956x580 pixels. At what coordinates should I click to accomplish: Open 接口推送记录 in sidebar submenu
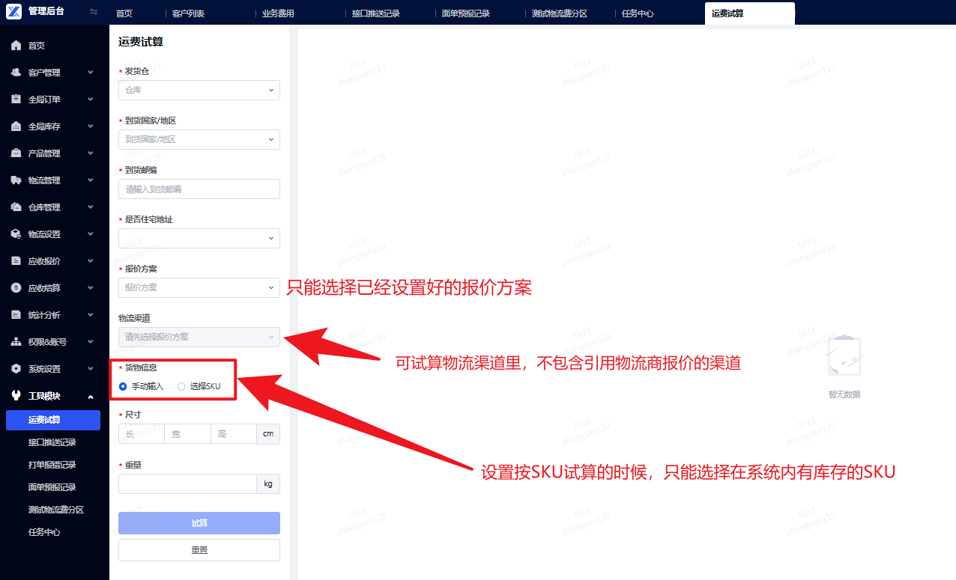click(x=52, y=442)
